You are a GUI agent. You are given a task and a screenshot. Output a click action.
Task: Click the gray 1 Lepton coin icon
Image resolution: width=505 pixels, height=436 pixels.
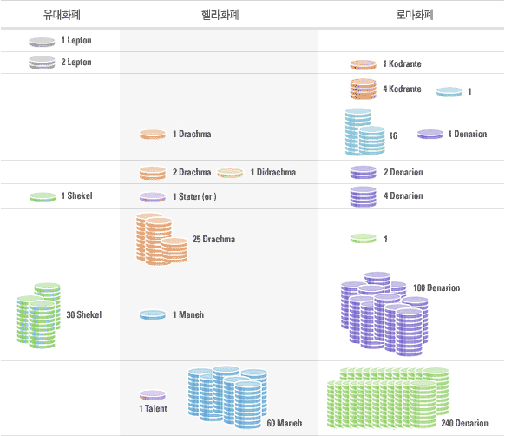(x=42, y=42)
